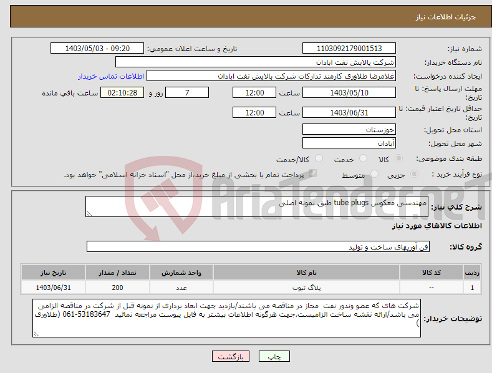Click the response deadline time 12:00 field

[254, 92]
